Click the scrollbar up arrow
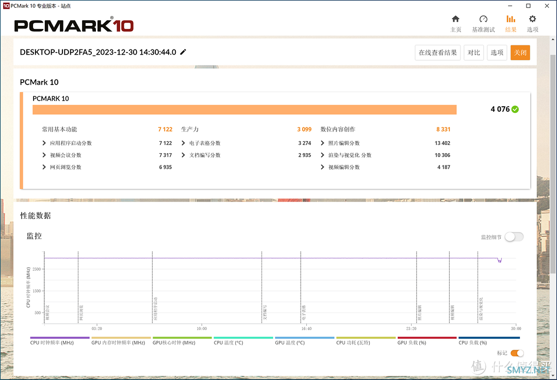 (x=553, y=39)
